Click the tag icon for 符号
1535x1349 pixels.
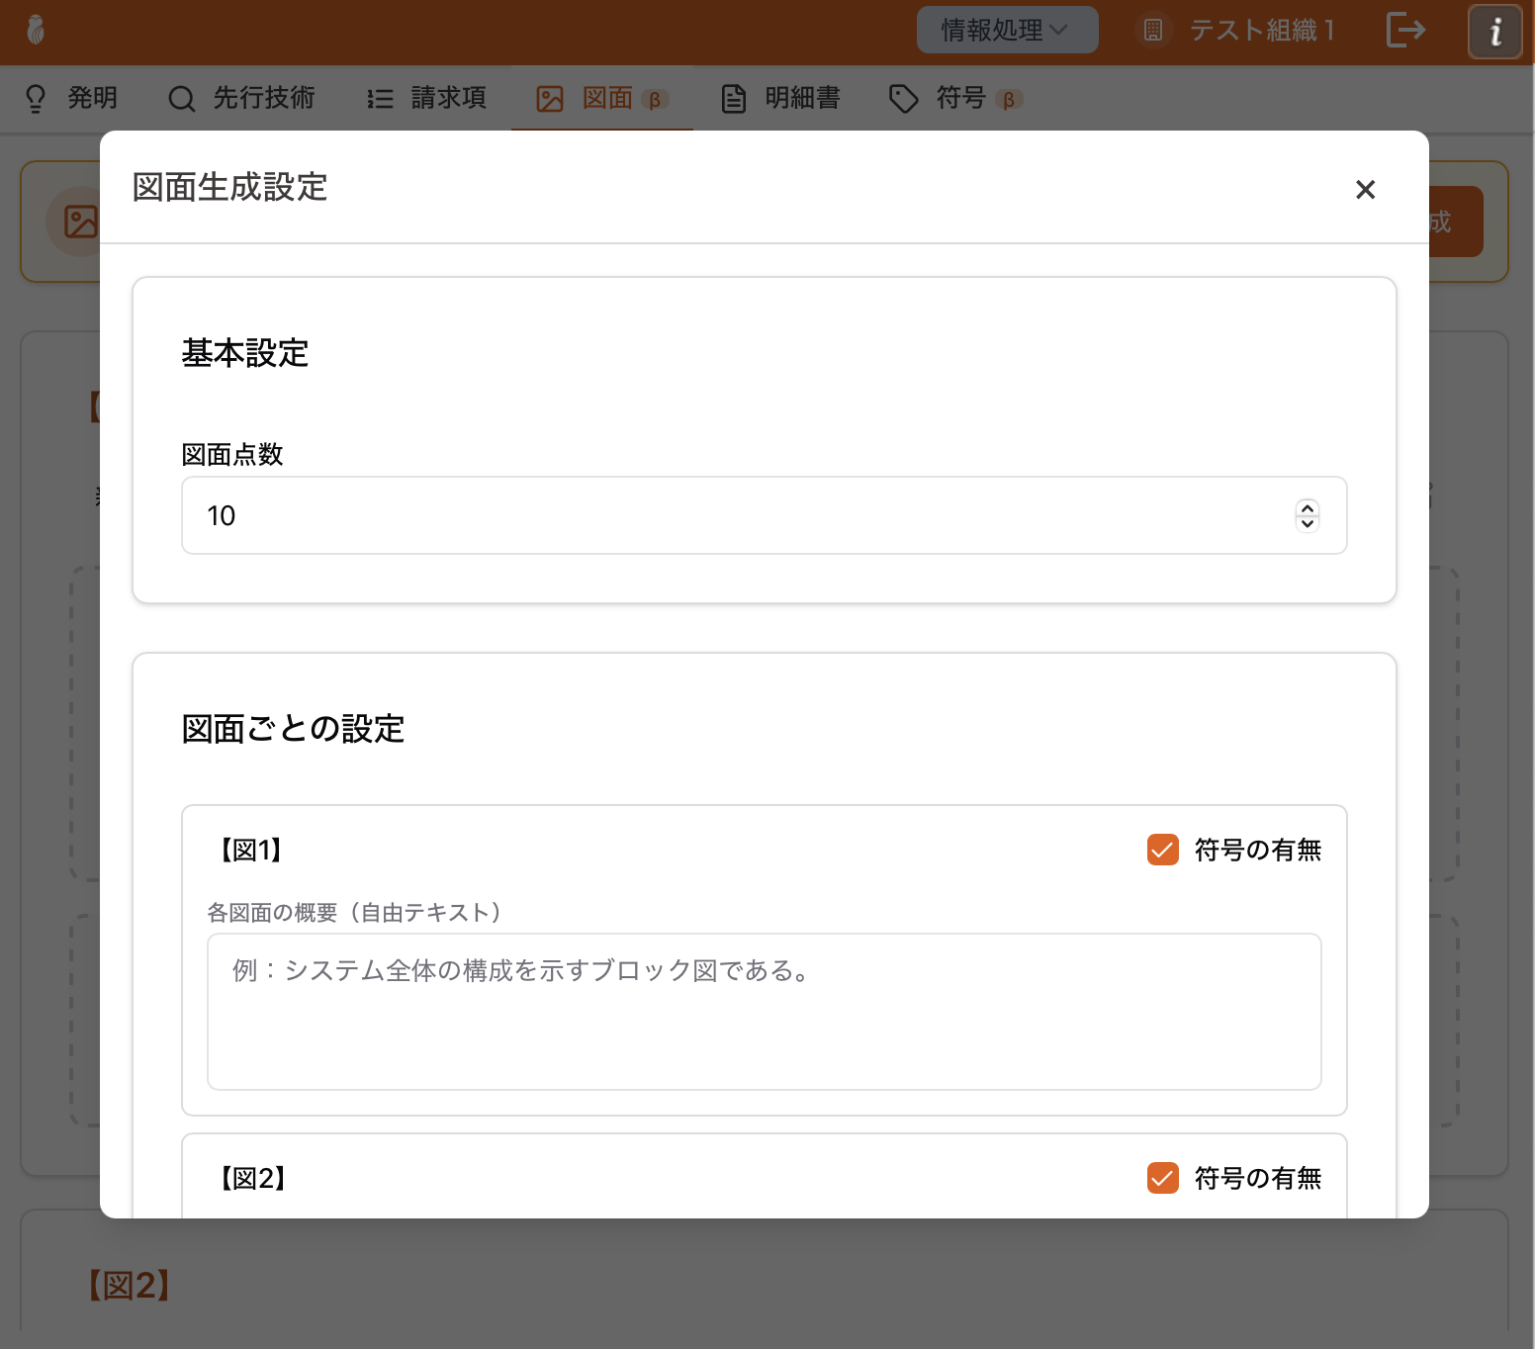903,98
